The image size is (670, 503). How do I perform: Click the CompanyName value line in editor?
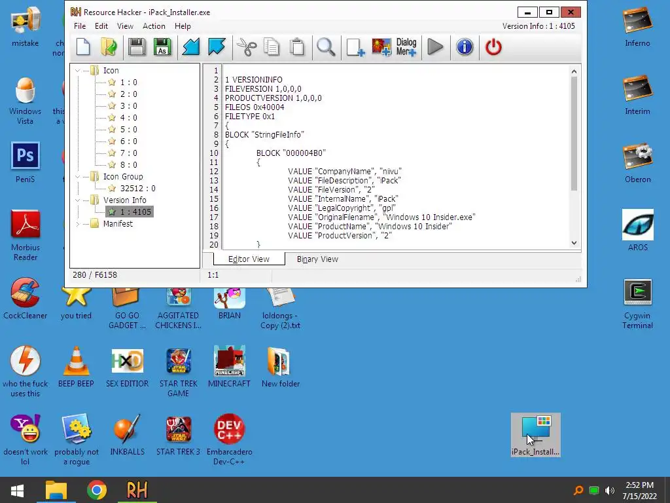click(345, 172)
